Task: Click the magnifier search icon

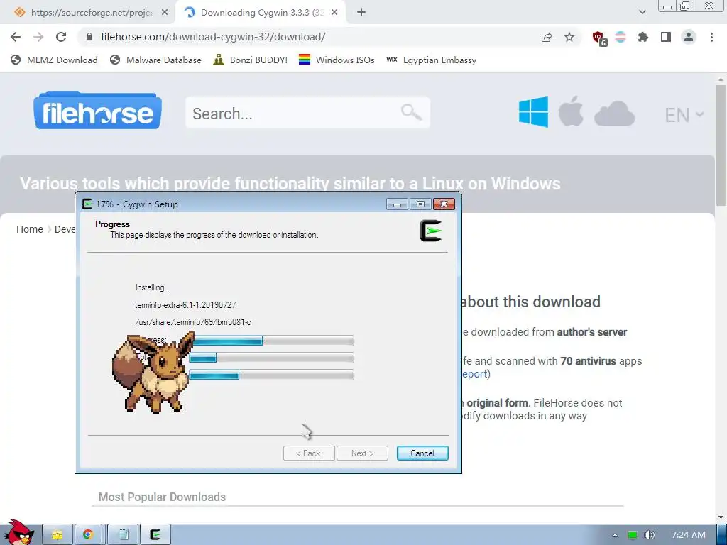Action: point(411,112)
